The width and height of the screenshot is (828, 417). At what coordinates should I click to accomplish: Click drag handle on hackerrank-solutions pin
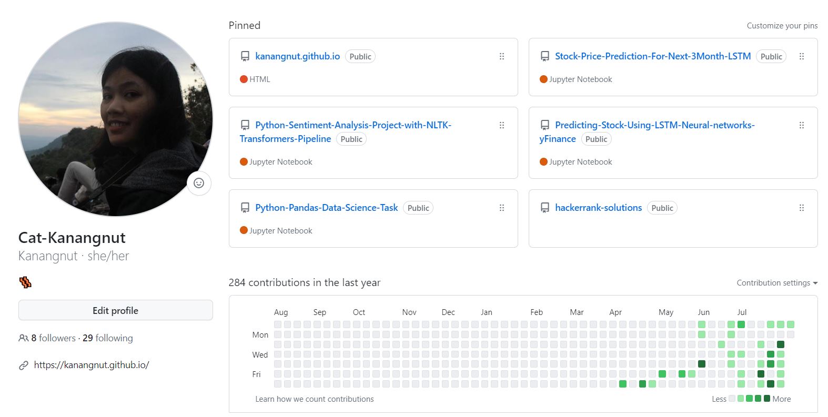point(801,208)
